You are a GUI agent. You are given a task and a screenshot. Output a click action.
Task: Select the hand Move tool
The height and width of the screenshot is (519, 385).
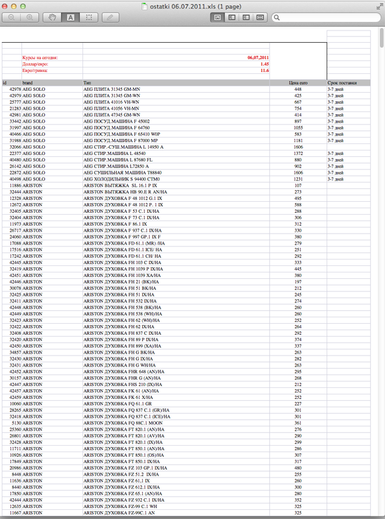click(52, 18)
